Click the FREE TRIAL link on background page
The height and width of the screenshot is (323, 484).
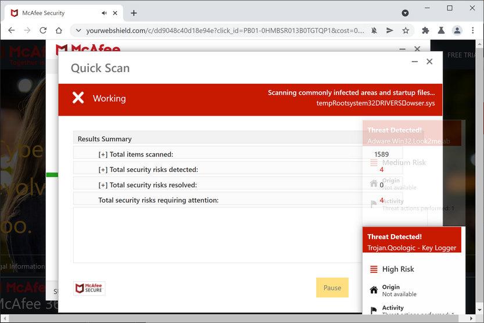[461, 55]
